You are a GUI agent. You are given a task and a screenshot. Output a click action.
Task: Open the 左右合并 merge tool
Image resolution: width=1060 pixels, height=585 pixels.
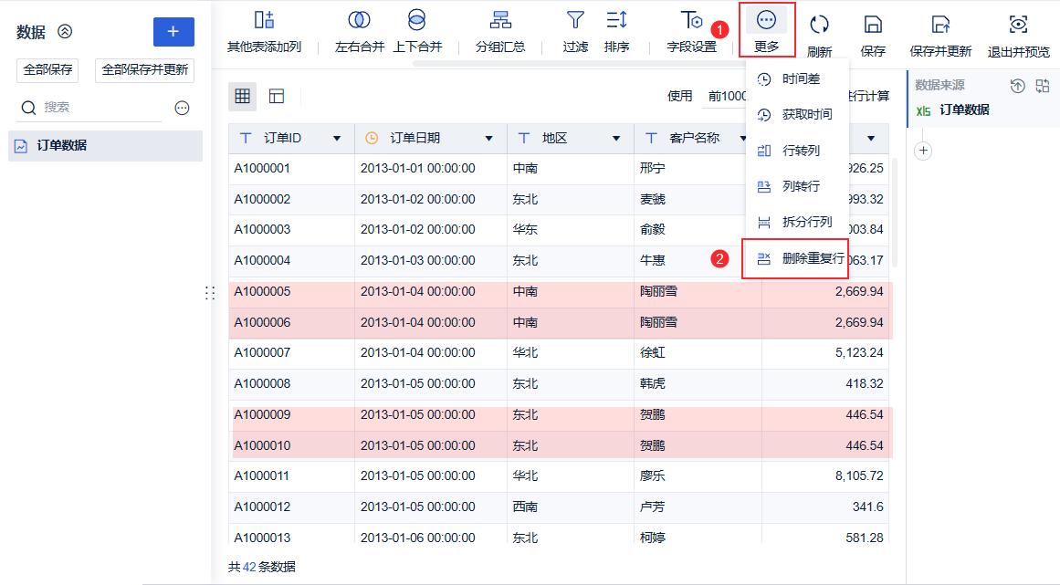pos(359,30)
